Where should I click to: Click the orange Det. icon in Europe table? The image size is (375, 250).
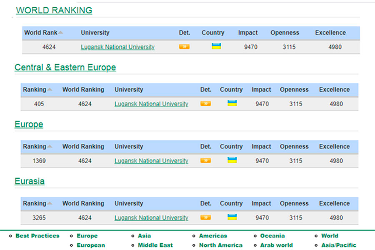[205, 160]
